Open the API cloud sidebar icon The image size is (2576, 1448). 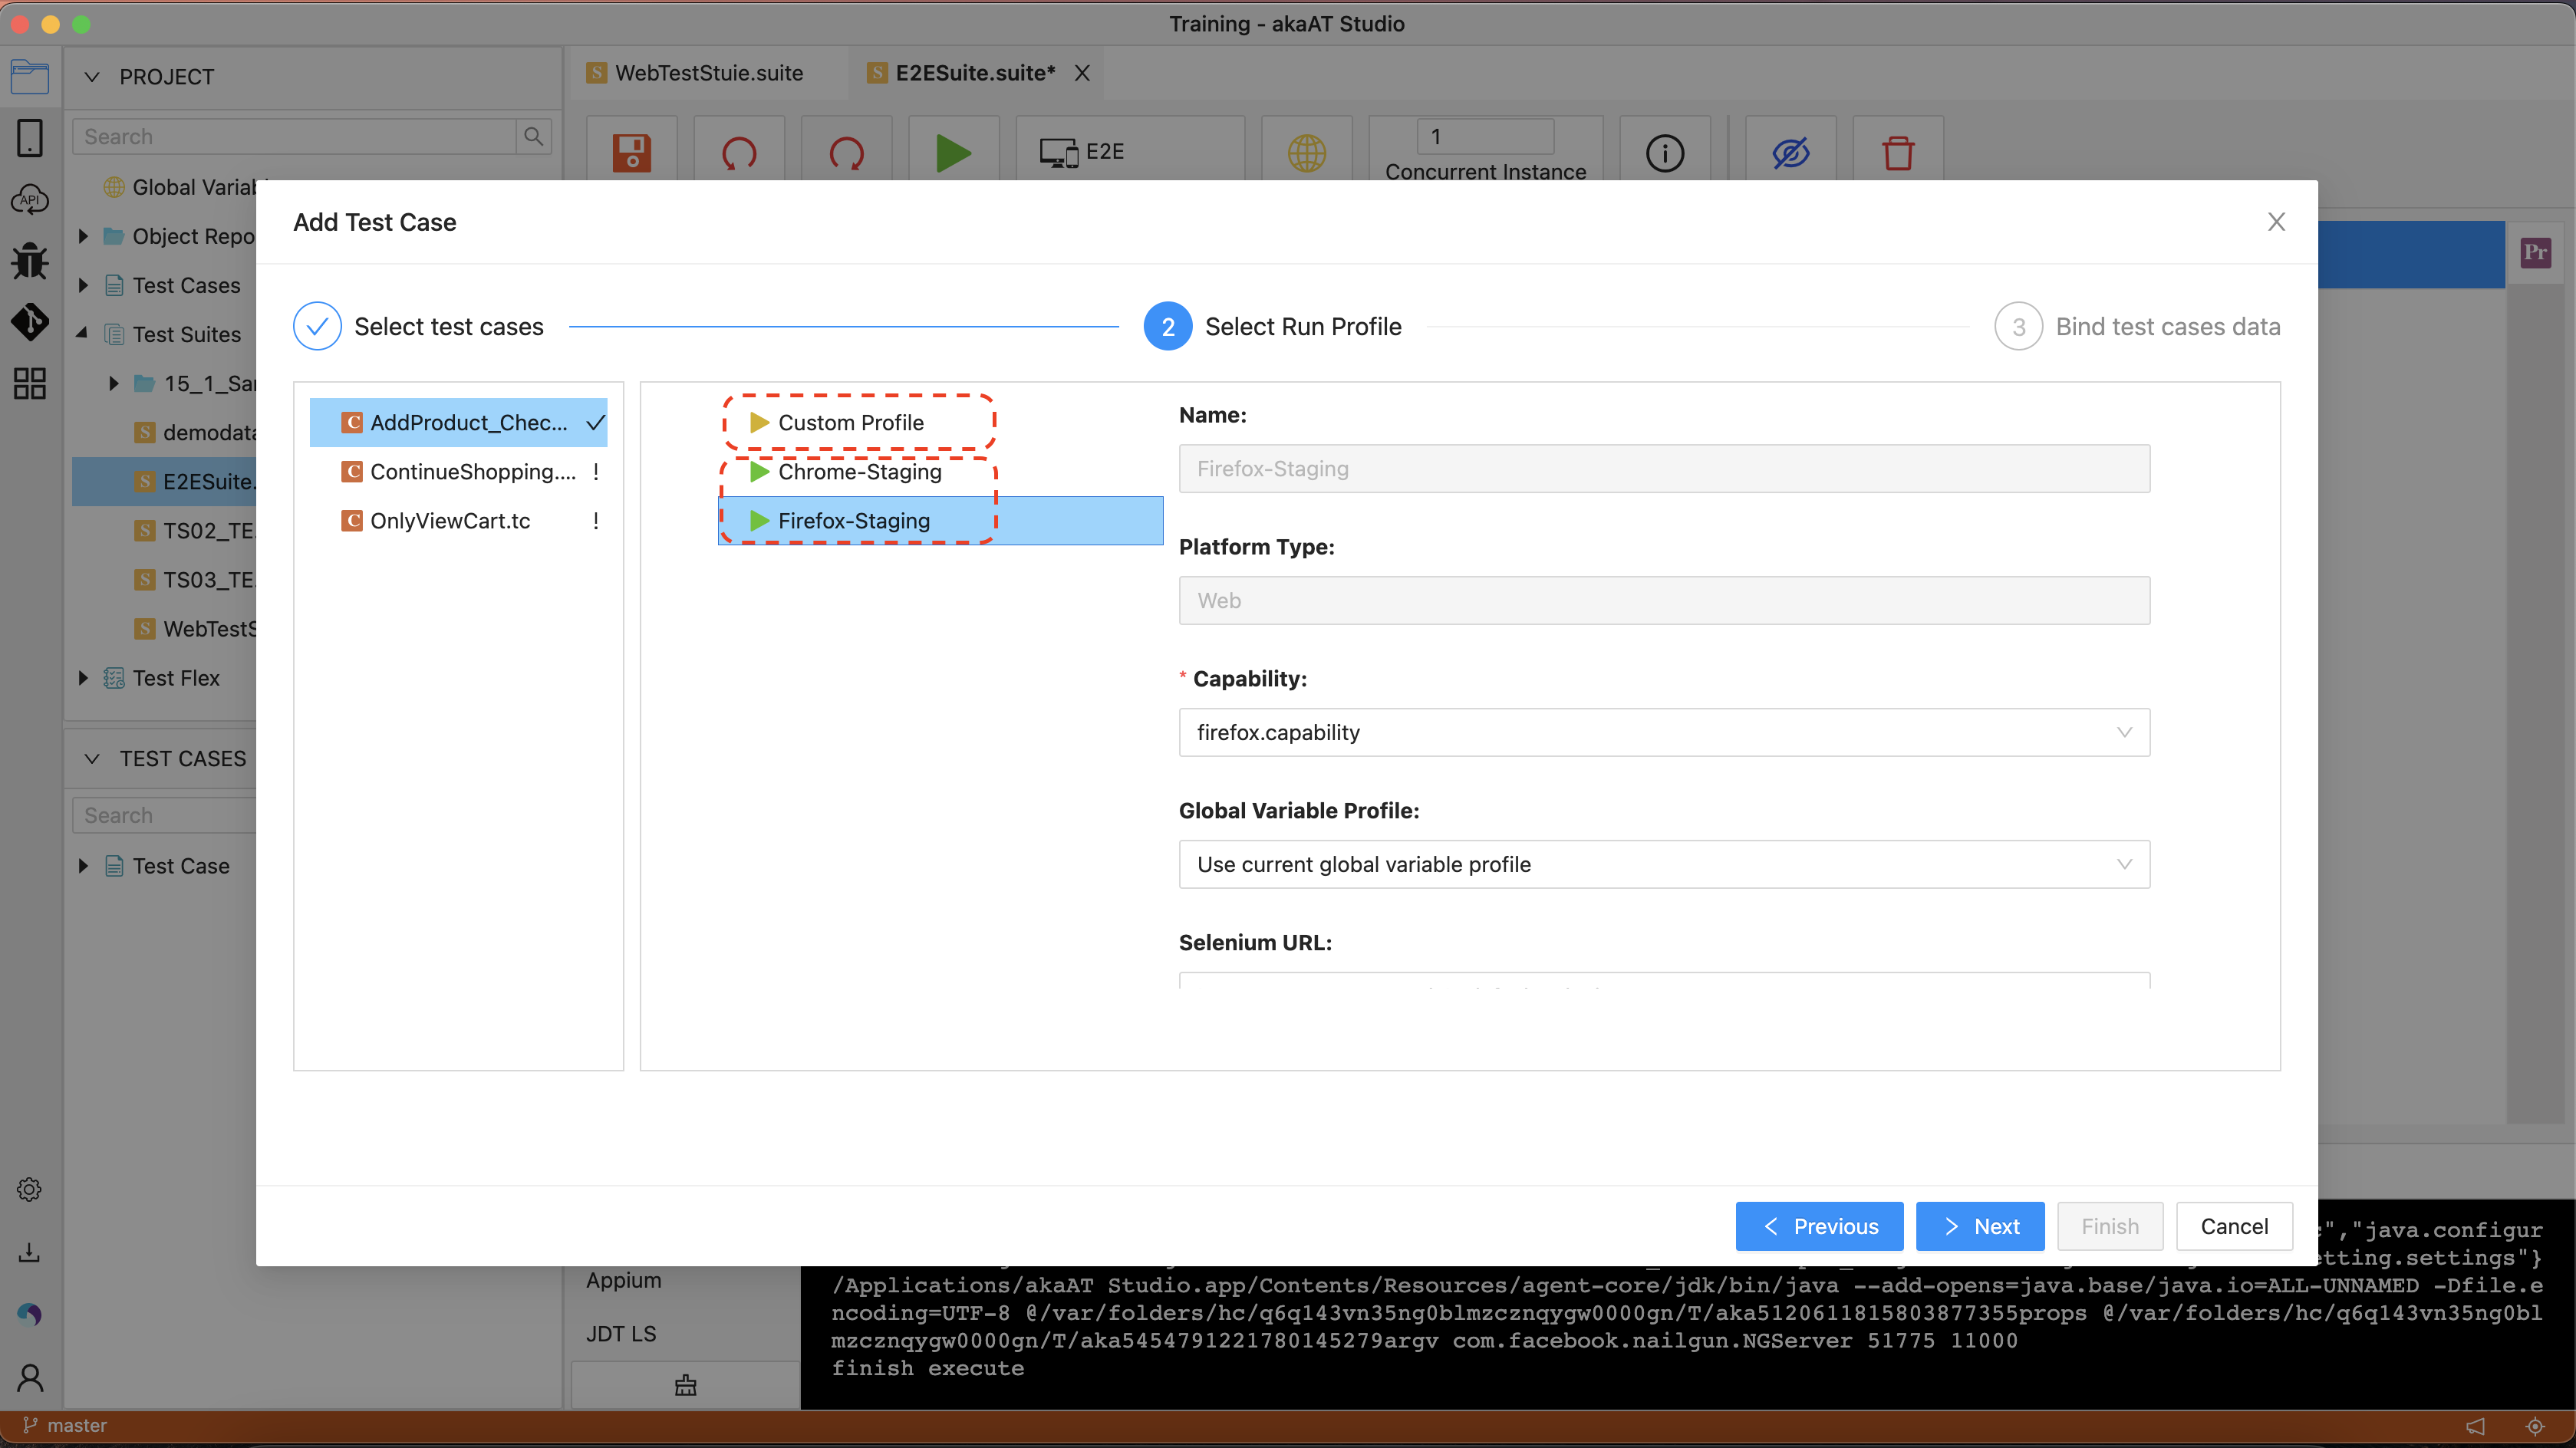(x=30, y=200)
